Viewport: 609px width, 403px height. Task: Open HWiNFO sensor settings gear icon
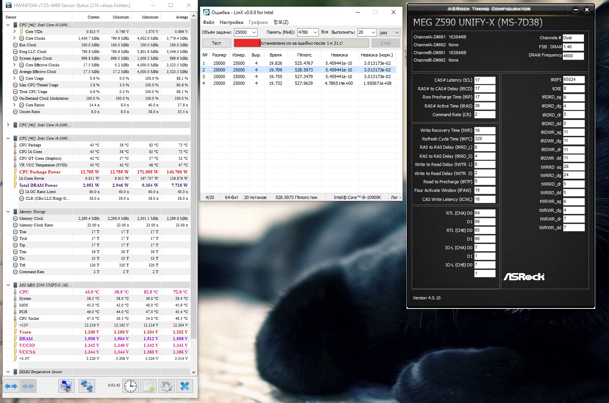pos(167,386)
